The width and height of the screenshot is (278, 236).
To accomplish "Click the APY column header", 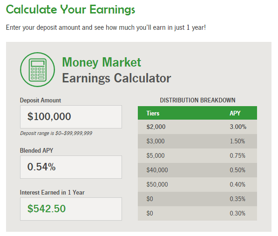I will (235, 113).
